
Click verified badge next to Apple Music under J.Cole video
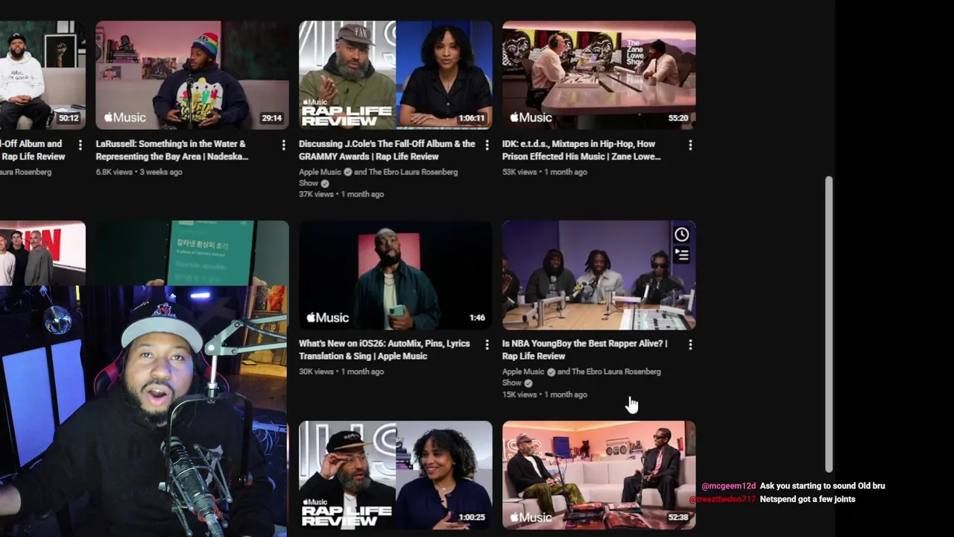click(x=347, y=172)
